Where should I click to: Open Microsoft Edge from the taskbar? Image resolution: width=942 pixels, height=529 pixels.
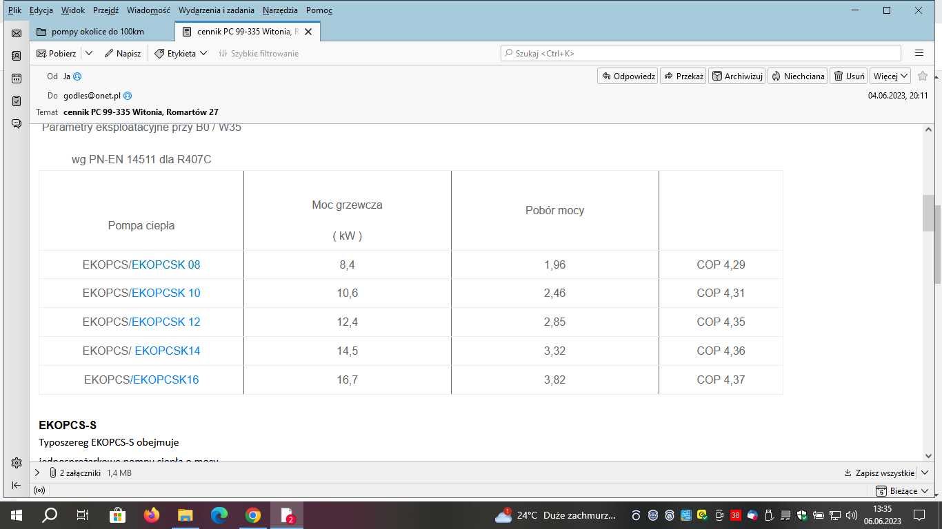point(219,515)
